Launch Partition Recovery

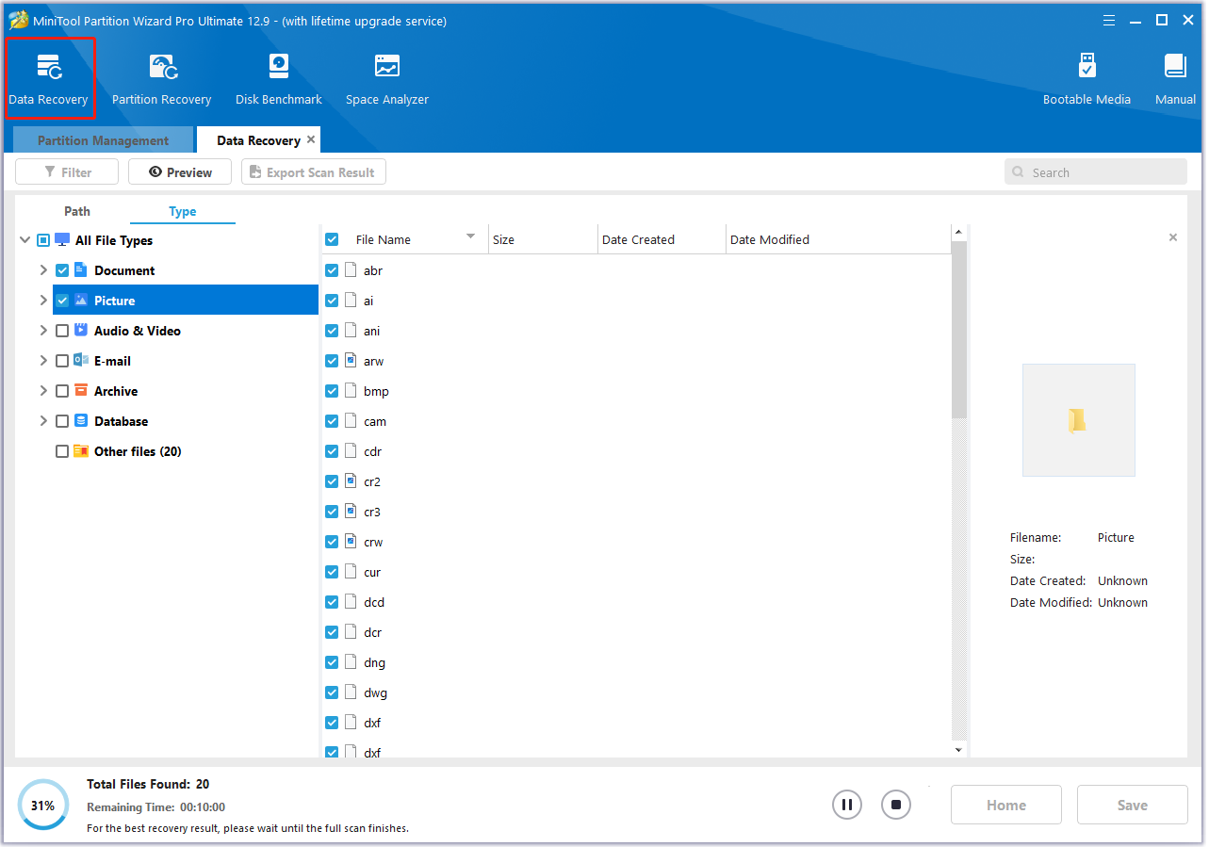(x=161, y=79)
